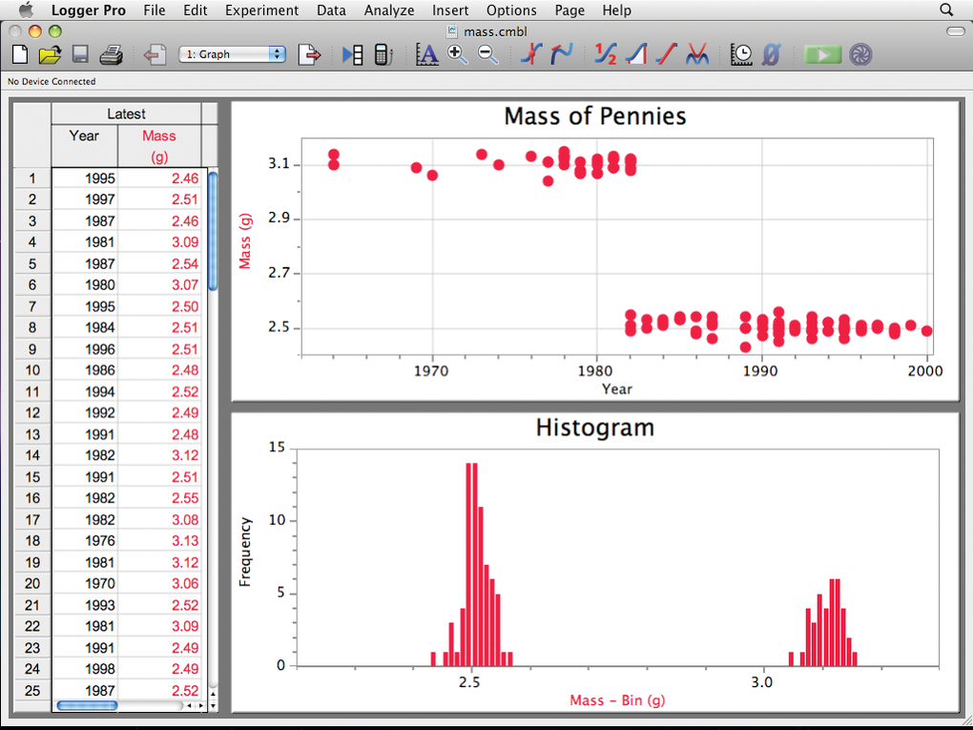Viewport: 973px width, 730px height.
Task: Open a file with the folder icon
Action: point(50,55)
